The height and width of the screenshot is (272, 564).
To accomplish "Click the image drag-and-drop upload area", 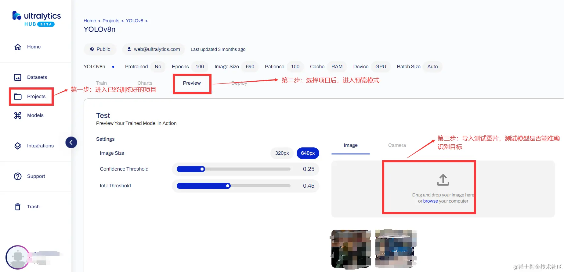I will tap(443, 189).
